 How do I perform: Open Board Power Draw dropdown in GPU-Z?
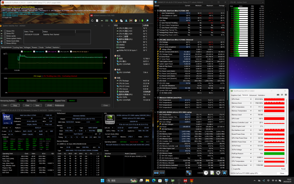pos(251,134)
